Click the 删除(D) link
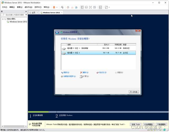169x132 pixels. [84, 72]
